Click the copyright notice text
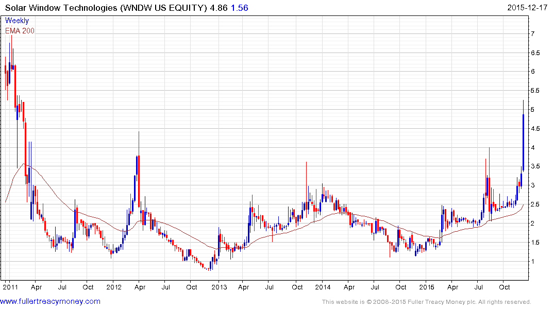 tap(427, 302)
